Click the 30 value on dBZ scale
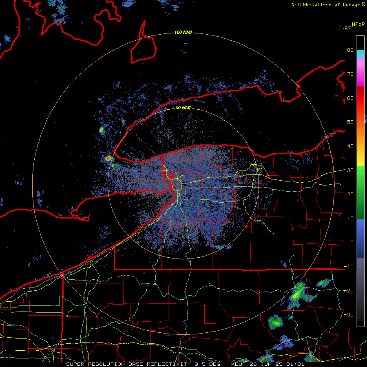The image size is (367, 367). [x=350, y=170]
